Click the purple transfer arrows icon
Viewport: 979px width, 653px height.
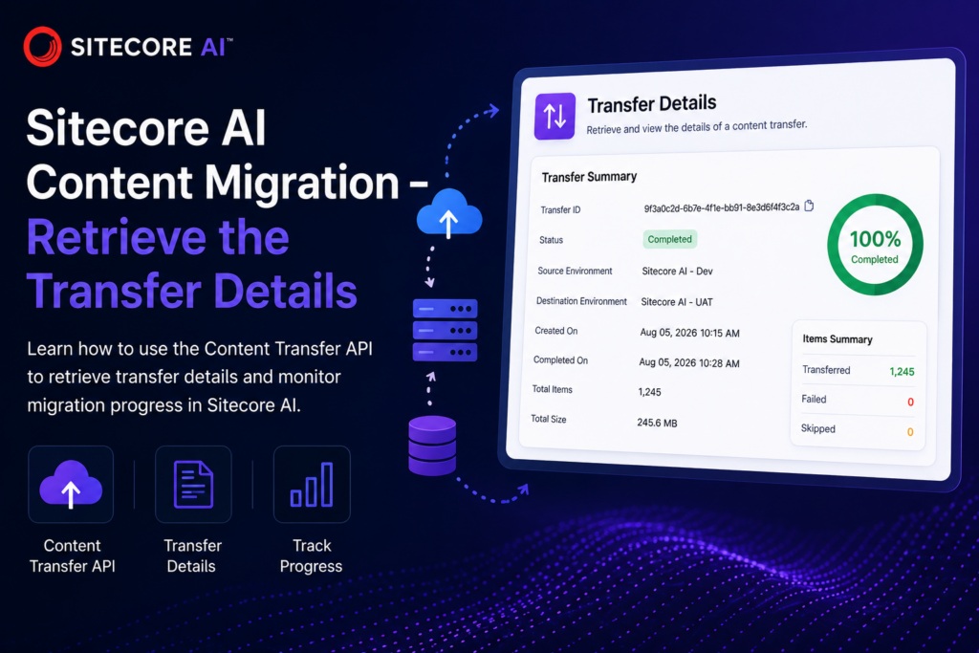555,116
